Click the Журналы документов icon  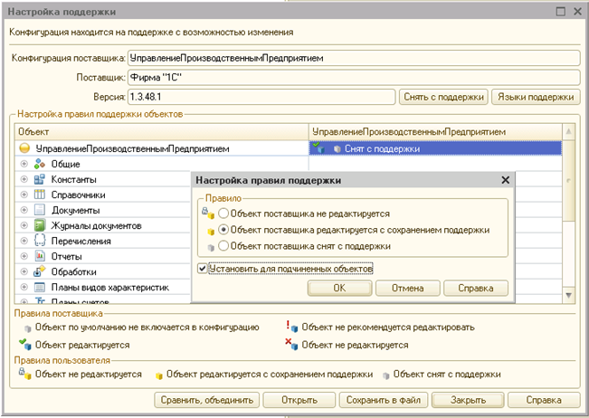coord(40,225)
